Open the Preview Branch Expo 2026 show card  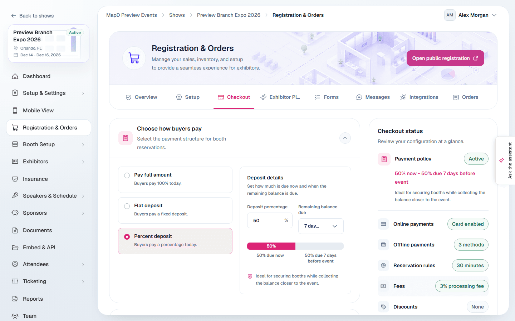click(49, 44)
